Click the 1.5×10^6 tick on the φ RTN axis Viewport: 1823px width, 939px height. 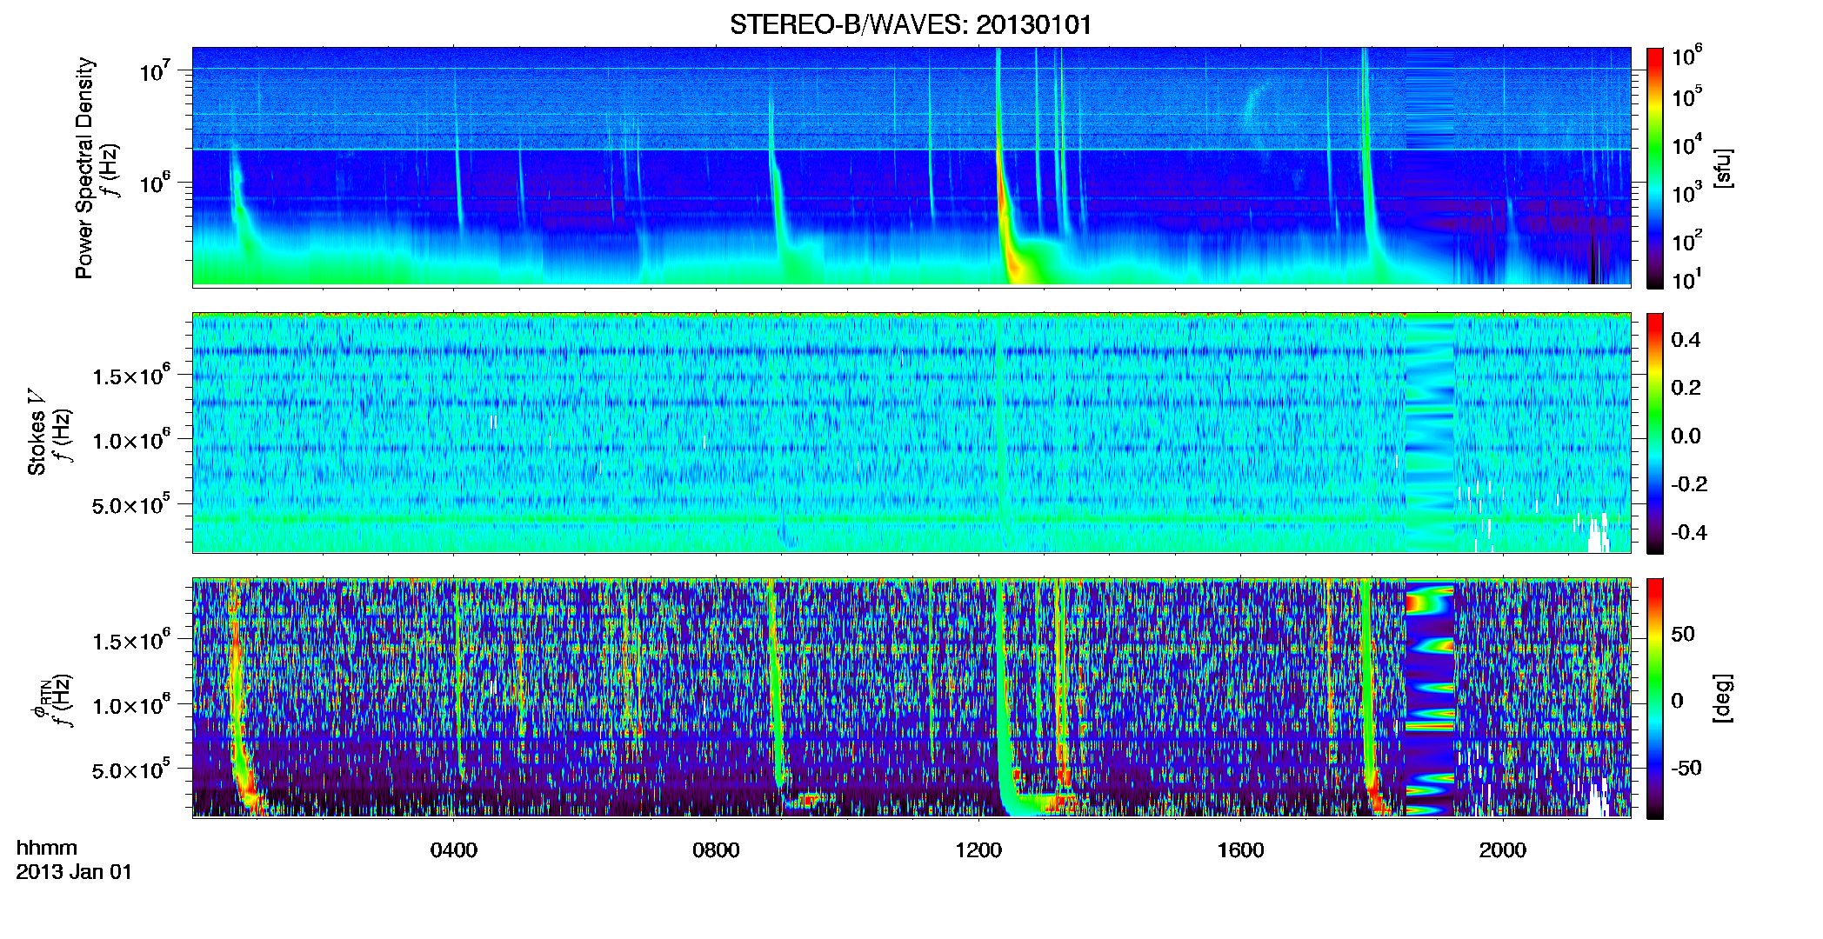(130, 641)
